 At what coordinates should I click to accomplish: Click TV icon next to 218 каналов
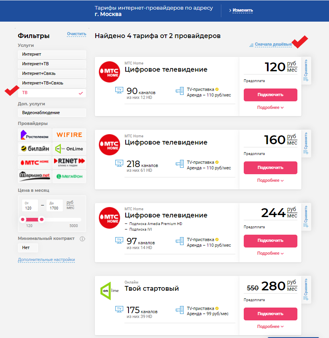coord(119,163)
